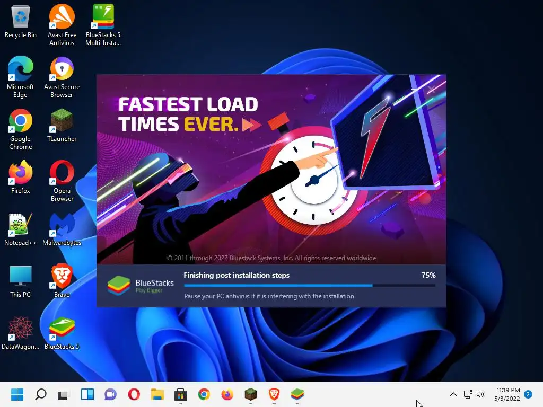Select the Notepad++ desktop shortcut

[21, 229]
